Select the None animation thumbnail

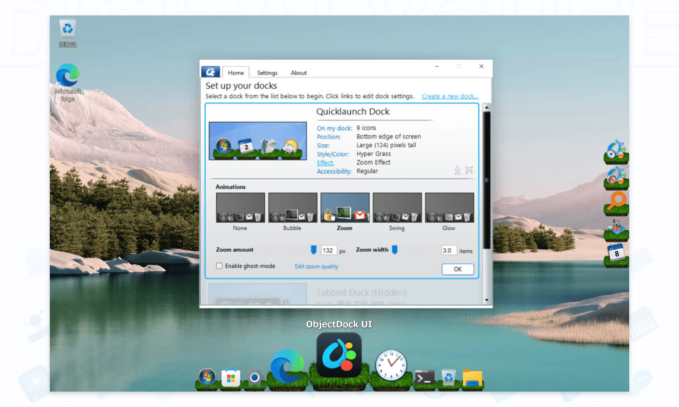pos(240,208)
